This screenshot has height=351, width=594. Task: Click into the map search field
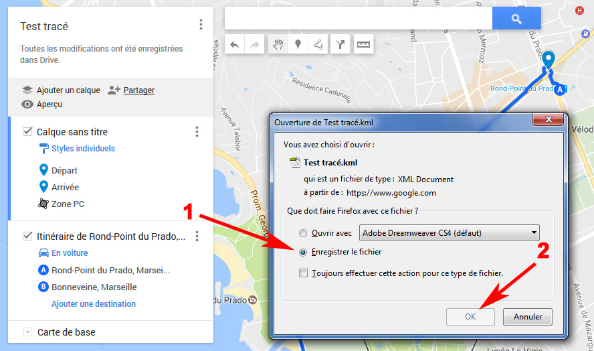point(359,18)
